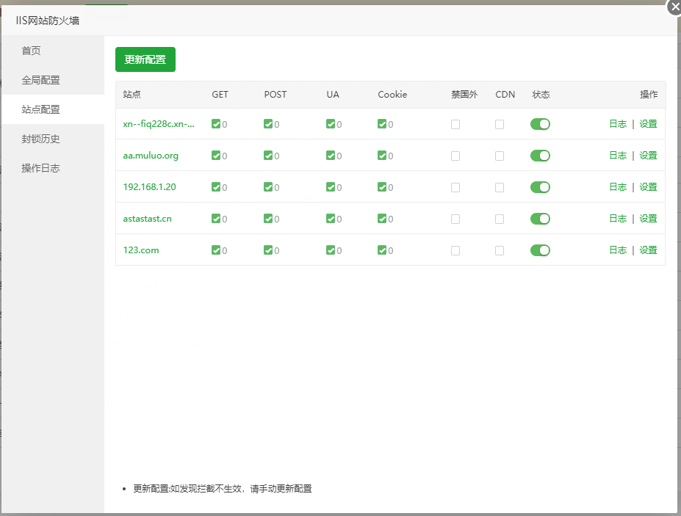681x516 pixels.
Task: Open the 操作日志 tab
Action: click(x=53, y=168)
